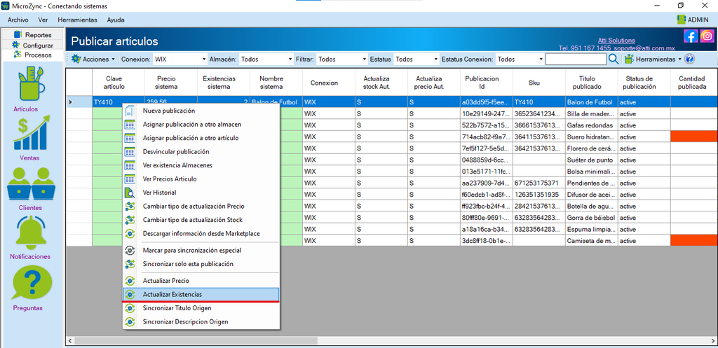Open the Clientes icon

coord(31,184)
